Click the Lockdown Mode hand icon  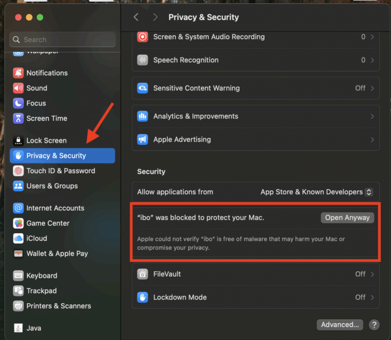(142, 297)
